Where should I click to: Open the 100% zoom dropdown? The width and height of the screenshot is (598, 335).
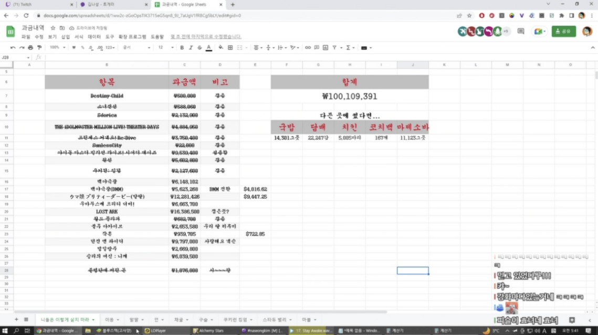point(57,48)
